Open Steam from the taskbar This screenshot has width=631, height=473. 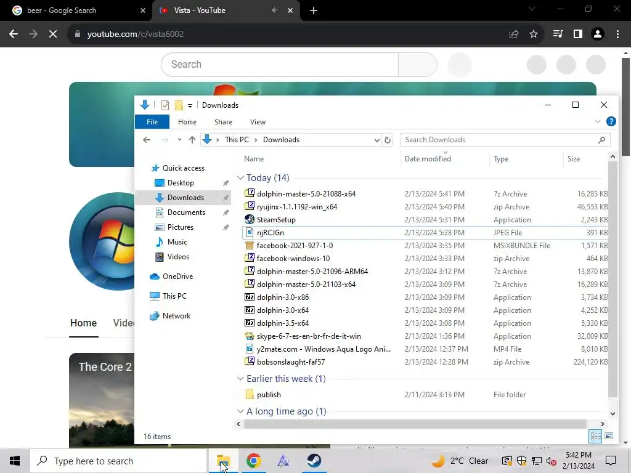[314, 461]
